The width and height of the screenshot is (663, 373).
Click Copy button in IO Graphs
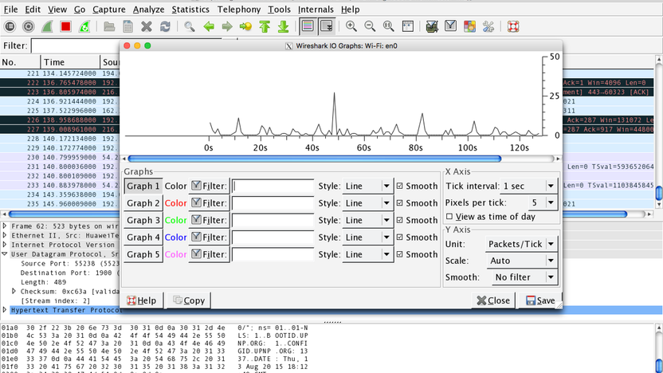click(x=189, y=300)
